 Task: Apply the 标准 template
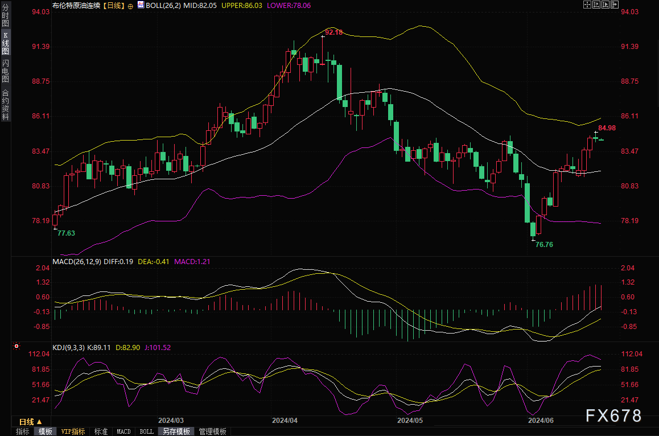pos(101,431)
